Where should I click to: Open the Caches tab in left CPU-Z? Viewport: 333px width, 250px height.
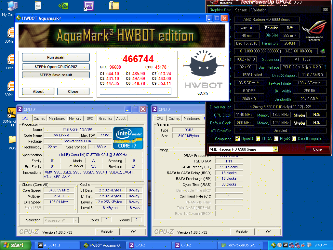coord(39,118)
